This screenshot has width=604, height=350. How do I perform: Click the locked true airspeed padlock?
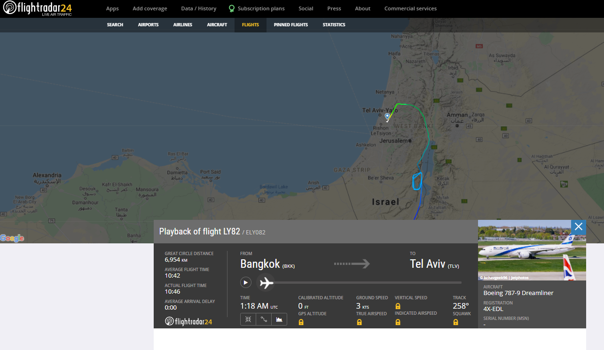[360, 322]
